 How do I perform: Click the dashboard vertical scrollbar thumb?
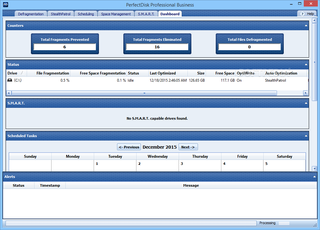point(314,62)
